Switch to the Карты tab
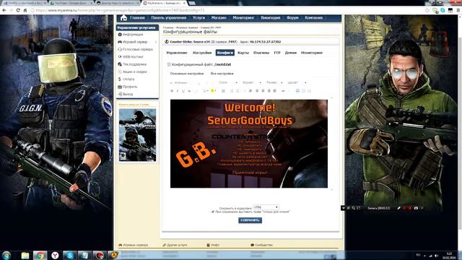Viewport: 462px width, 260px height. pos(243,53)
